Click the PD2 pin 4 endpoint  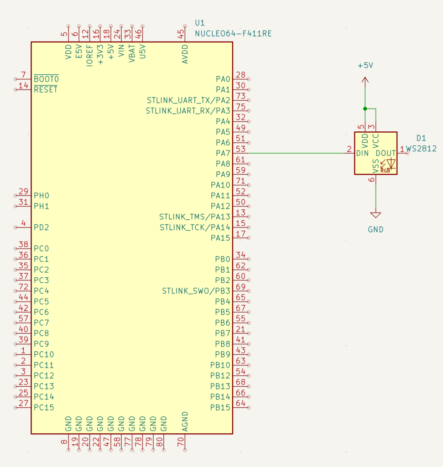coord(16,228)
